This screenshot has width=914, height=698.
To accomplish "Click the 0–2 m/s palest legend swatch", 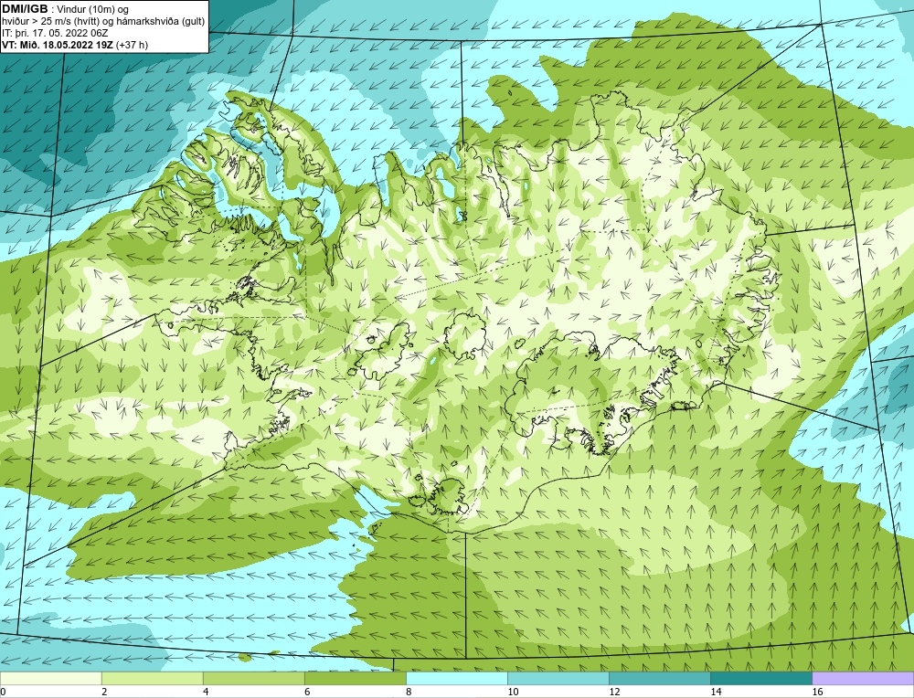I will click(x=50, y=678).
